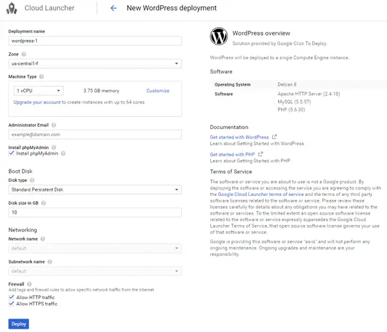Open the 1 vCPU machine type dropdown

[x=39, y=91]
